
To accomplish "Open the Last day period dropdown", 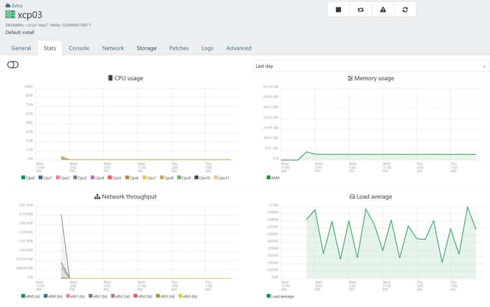I will point(371,66).
